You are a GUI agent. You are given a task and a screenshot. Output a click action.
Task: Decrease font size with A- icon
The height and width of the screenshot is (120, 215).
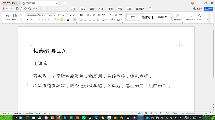(x=63, y=15)
